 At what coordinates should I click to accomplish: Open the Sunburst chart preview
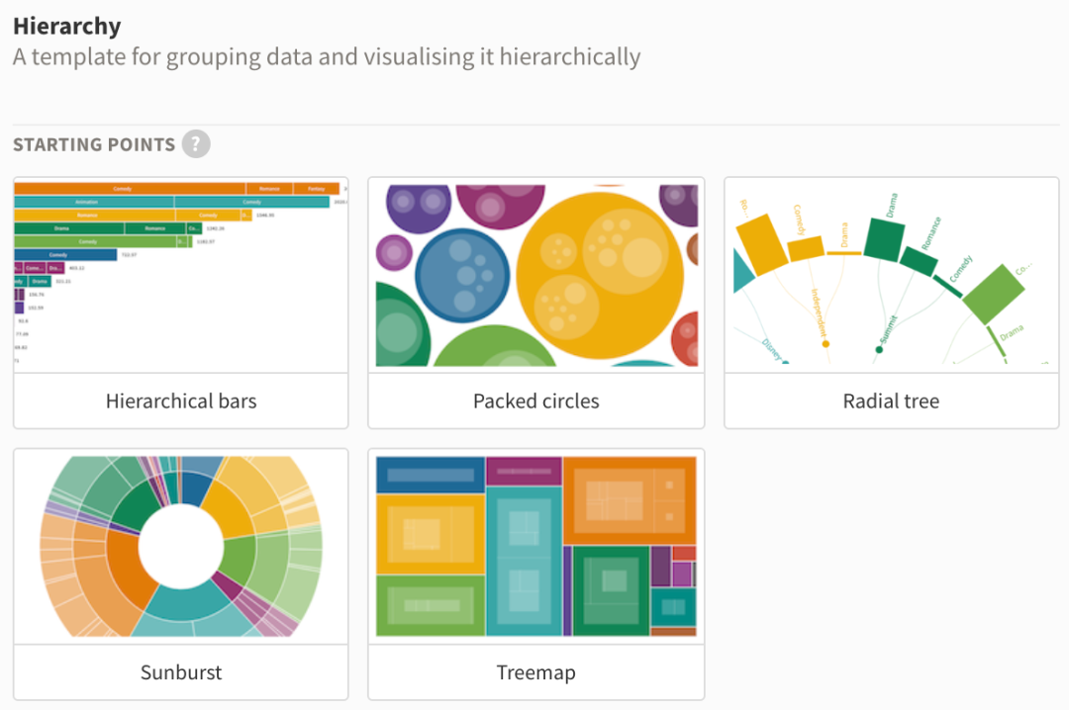(180, 546)
